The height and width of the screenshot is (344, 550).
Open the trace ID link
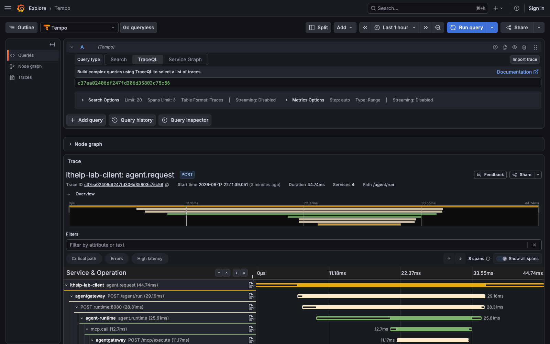[x=124, y=185]
